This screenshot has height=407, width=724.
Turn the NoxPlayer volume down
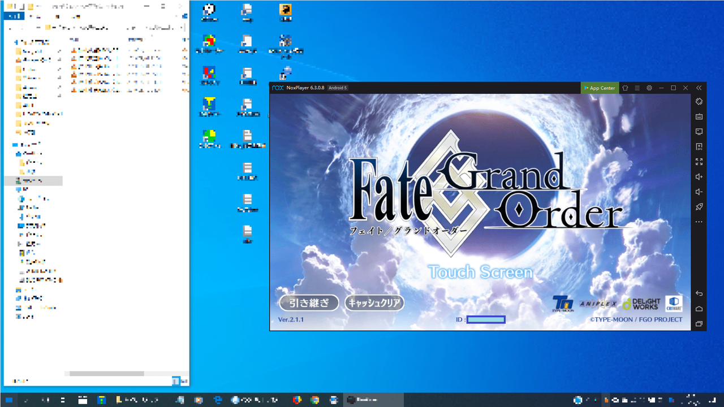[699, 192]
